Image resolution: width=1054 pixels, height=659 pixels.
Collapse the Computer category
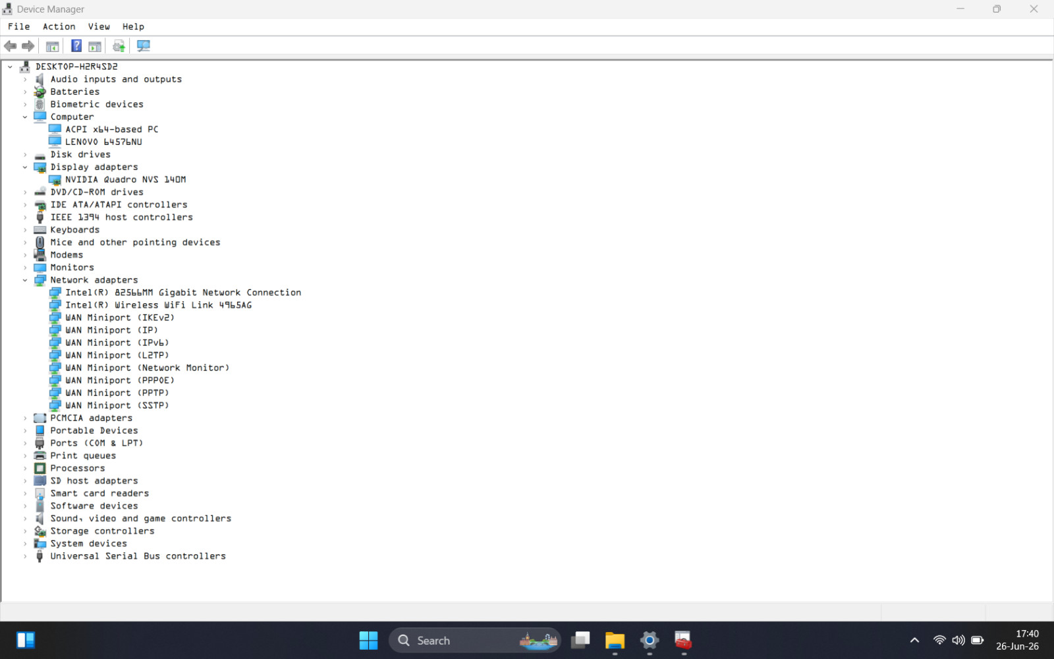(x=25, y=117)
